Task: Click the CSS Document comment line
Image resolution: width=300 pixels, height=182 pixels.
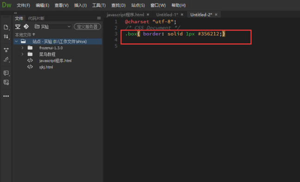Action: pyautogui.click(x=152, y=28)
